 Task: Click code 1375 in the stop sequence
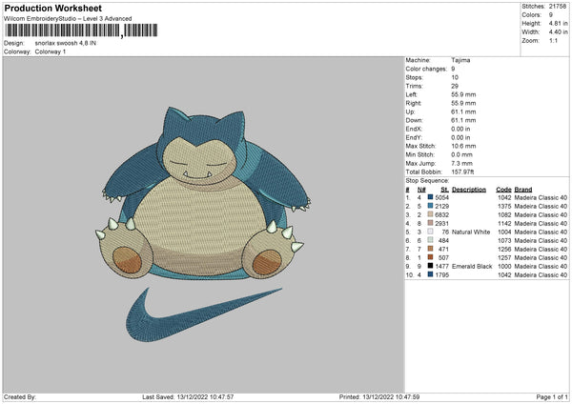(x=504, y=207)
